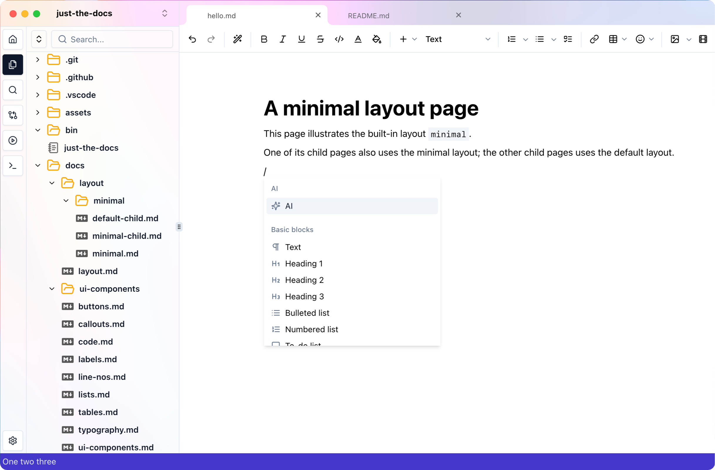
Task: Select Heading 2 from slash menu
Action: [x=304, y=280]
